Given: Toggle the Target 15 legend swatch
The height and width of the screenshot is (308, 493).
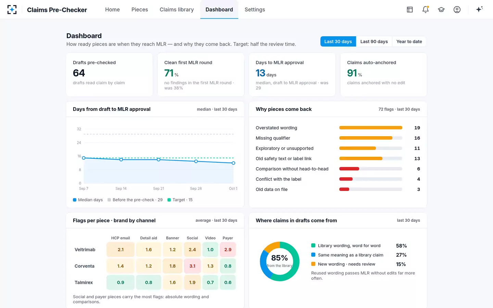Looking at the screenshot, I should click(169, 200).
